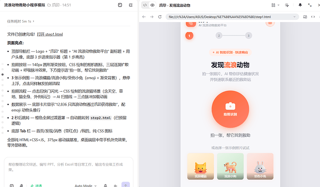
Task: Expand the address bar dropdown arrow
Action: (x=294, y=17)
